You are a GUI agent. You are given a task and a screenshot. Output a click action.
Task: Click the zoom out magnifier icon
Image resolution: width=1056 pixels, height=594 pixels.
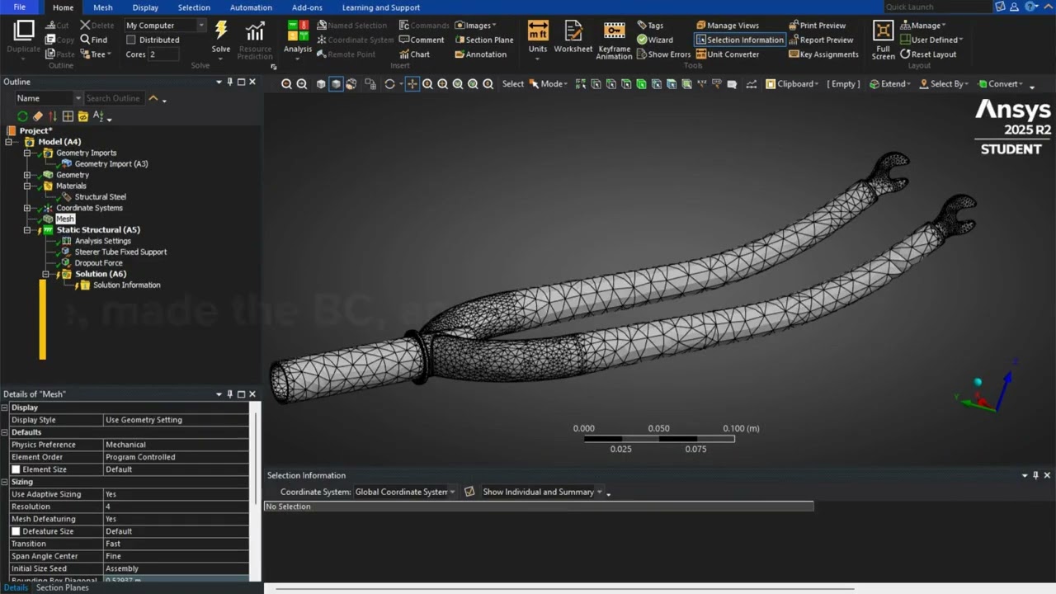click(x=301, y=84)
